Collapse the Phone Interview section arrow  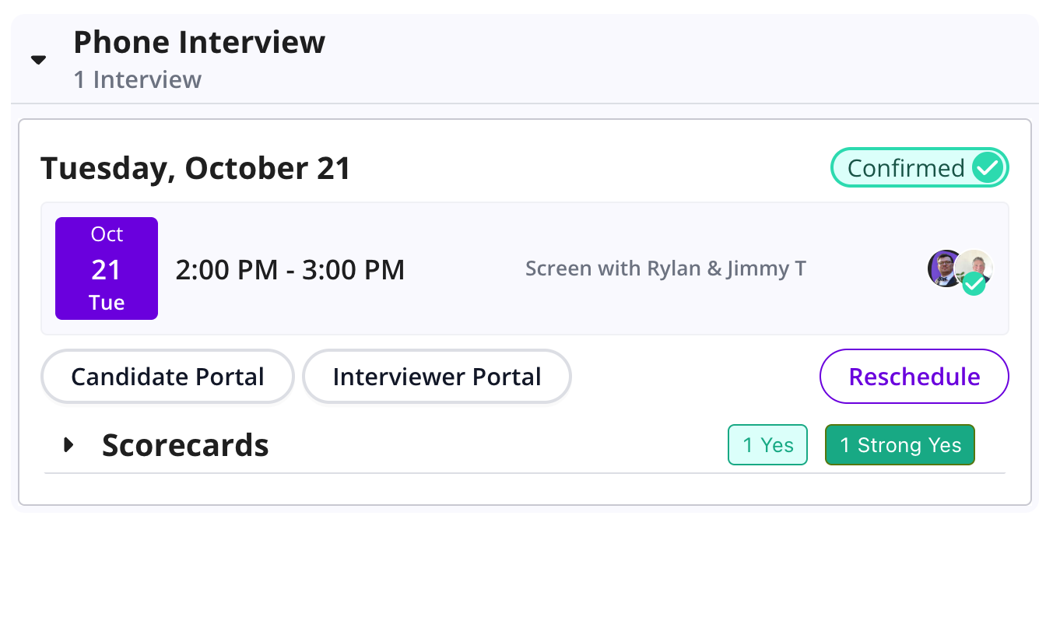tap(38, 60)
